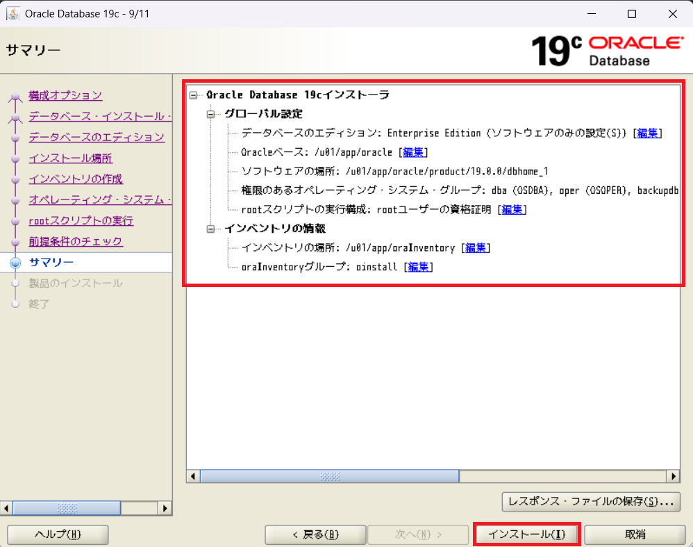Edit the rootスクリプトの実行構成 setting
Image resolution: width=693 pixels, height=547 pixels.
pos(512,209)
